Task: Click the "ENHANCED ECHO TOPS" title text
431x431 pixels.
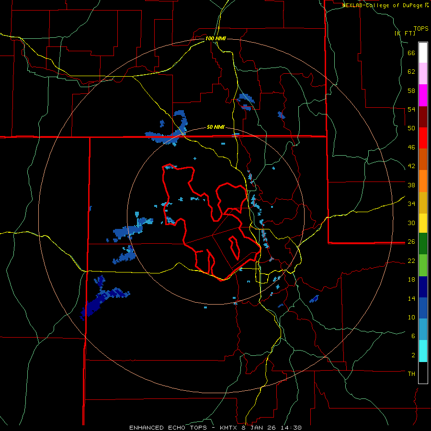Action: pyautogui.click(x=168, y=428)
